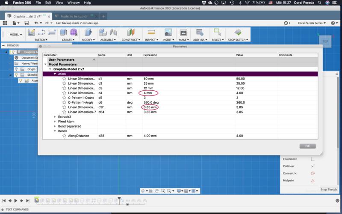This screenshot has width=342, height=214.
Task: Click the Midpoint constraint triangle icon
Action: (x=313, y=181)
